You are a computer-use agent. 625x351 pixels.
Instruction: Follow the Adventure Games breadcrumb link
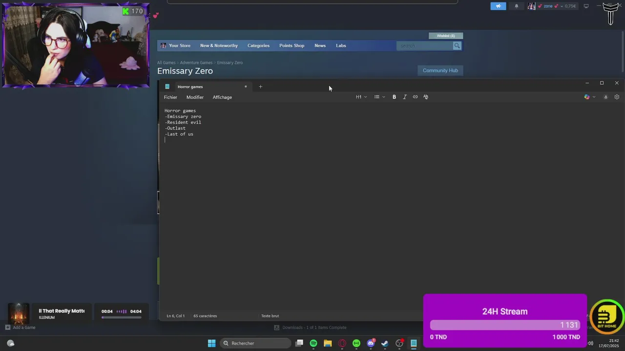point(196,63)
